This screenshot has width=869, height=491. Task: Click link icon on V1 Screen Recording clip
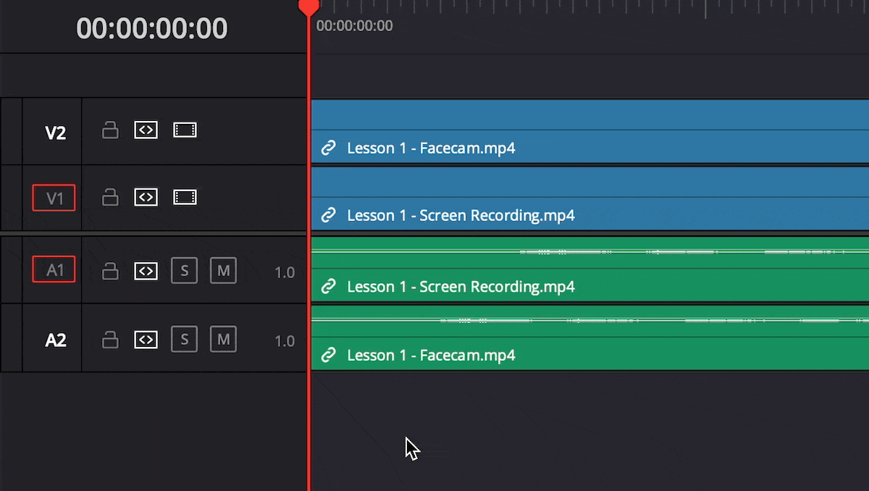click(x=329, y=215)
